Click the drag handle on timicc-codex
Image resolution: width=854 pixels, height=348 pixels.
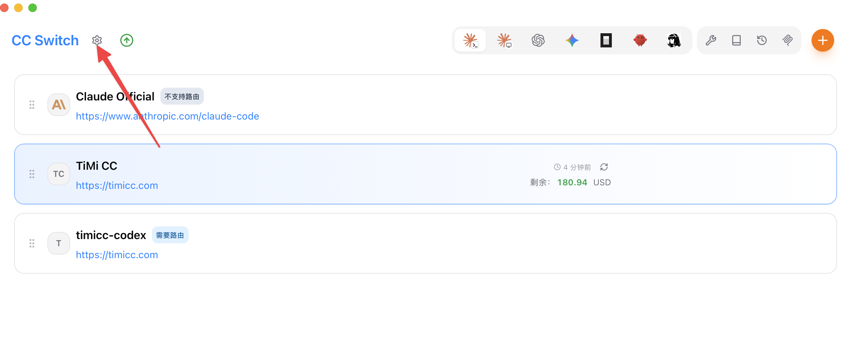click(32, 243)
